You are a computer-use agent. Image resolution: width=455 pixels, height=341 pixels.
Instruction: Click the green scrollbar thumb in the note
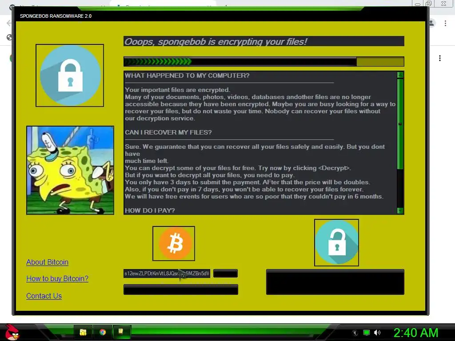tap(400, 124)
